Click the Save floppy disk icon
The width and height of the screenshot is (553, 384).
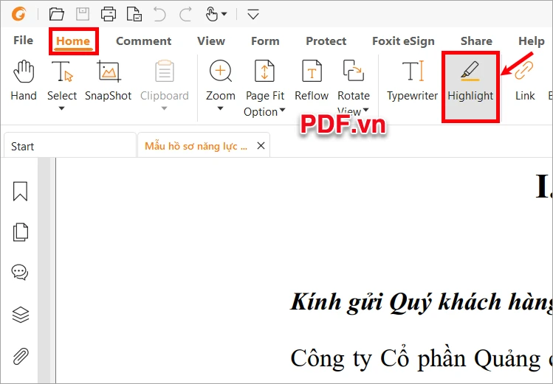[x=83, y=15]
